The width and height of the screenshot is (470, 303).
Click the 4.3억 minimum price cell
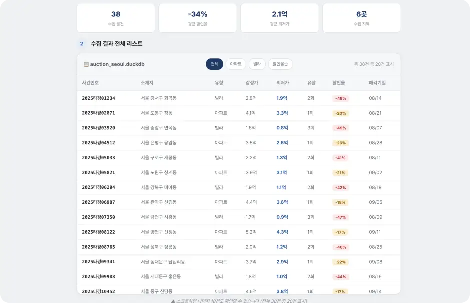click(282, 232)
